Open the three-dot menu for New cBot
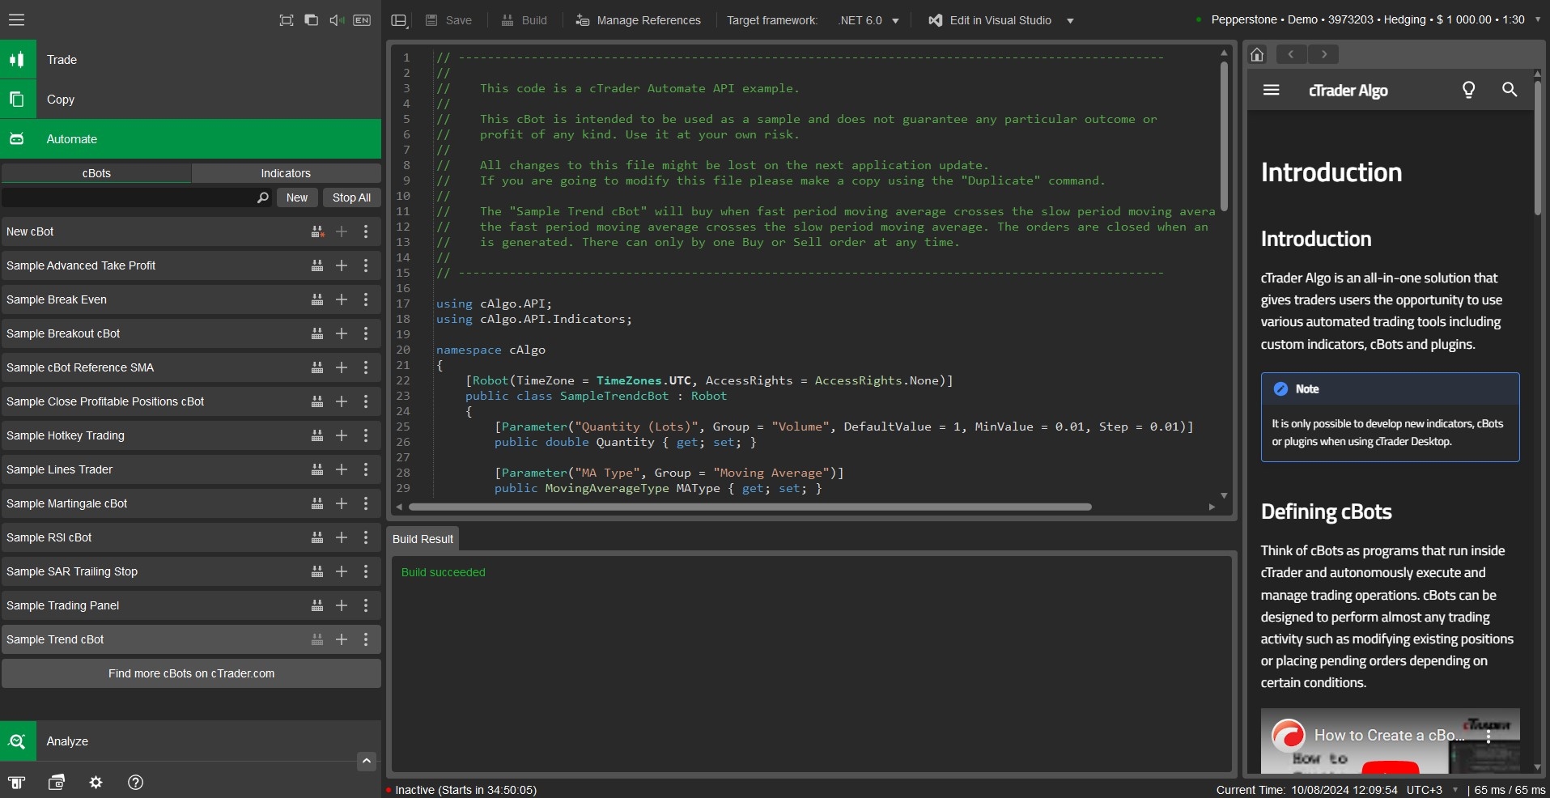 [366, 231]
